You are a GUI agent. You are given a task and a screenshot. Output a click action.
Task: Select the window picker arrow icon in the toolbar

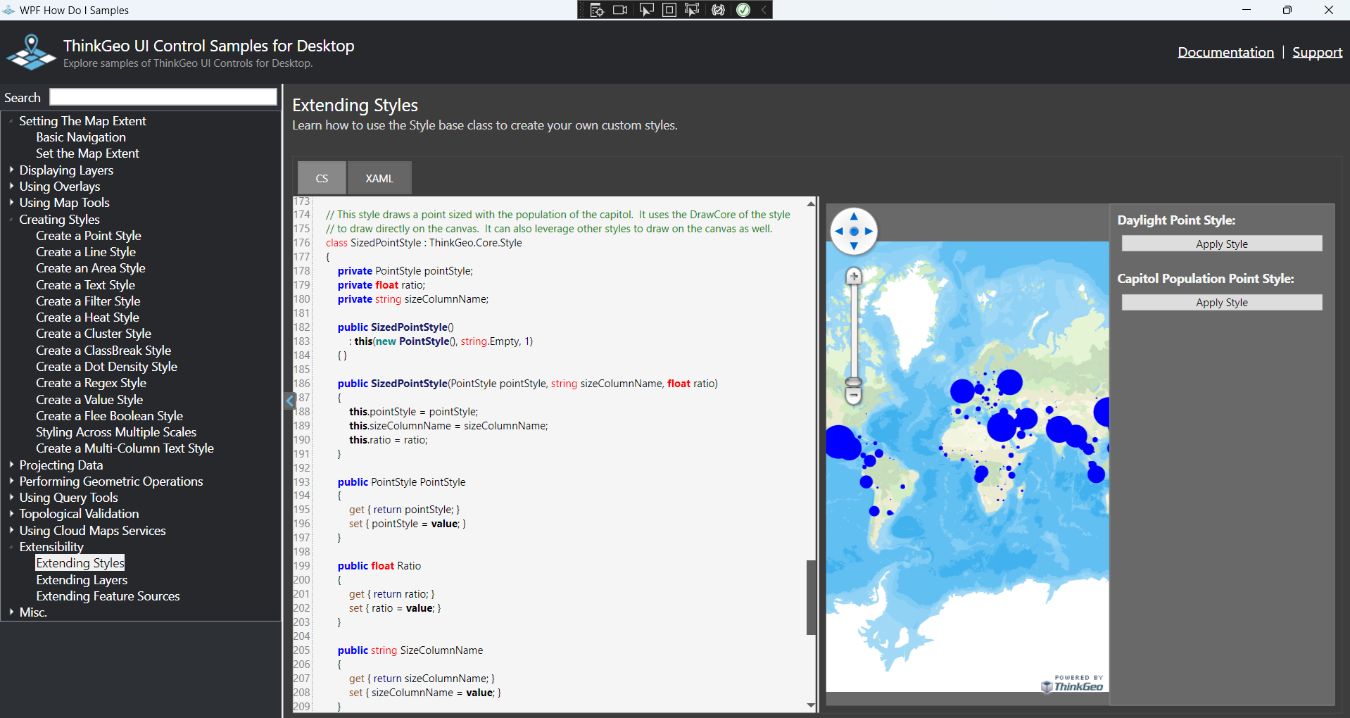click(x=646, y=10)
